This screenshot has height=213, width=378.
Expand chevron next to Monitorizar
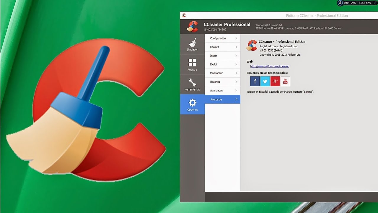click(x=236, y=73)
